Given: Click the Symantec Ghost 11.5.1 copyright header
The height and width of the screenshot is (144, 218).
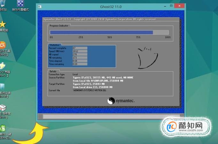Looking at the screenshot, I should coord(100,19).
